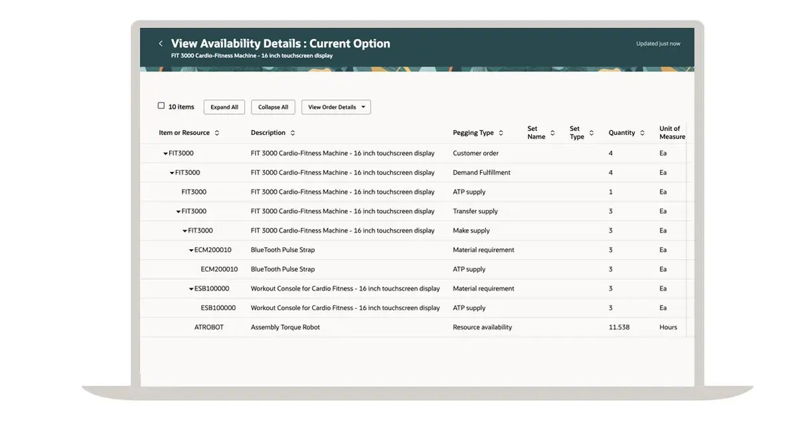This screenshot has height=445, width=788.
Task: Toggle the select all 10 items checkbox
Action: [x=161, y=106]
